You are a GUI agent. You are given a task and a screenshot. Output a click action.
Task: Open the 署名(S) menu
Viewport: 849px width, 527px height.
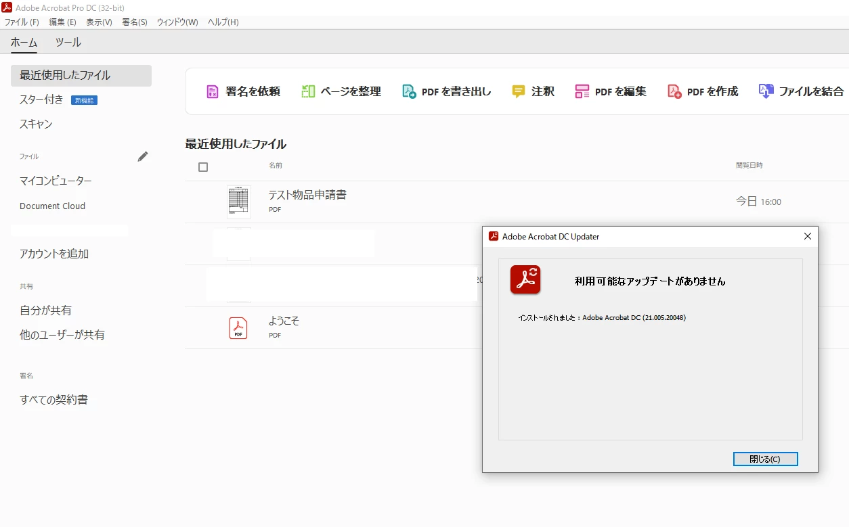(x=135, y=22)
